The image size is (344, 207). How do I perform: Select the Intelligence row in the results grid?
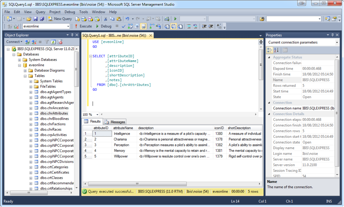coord(86,133)
